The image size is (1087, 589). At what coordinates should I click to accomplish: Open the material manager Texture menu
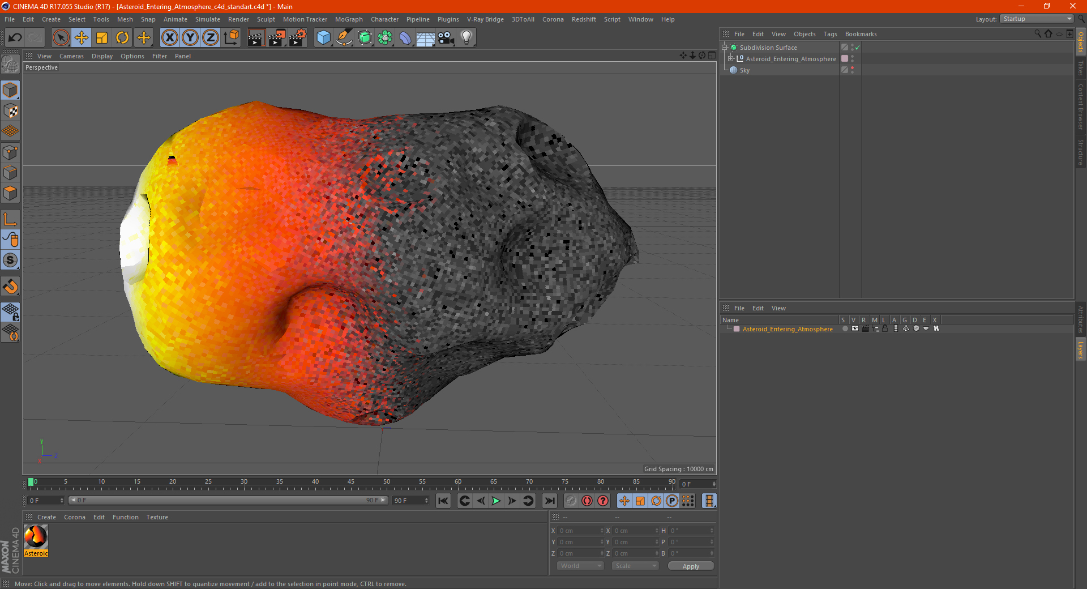coord(157,517)
